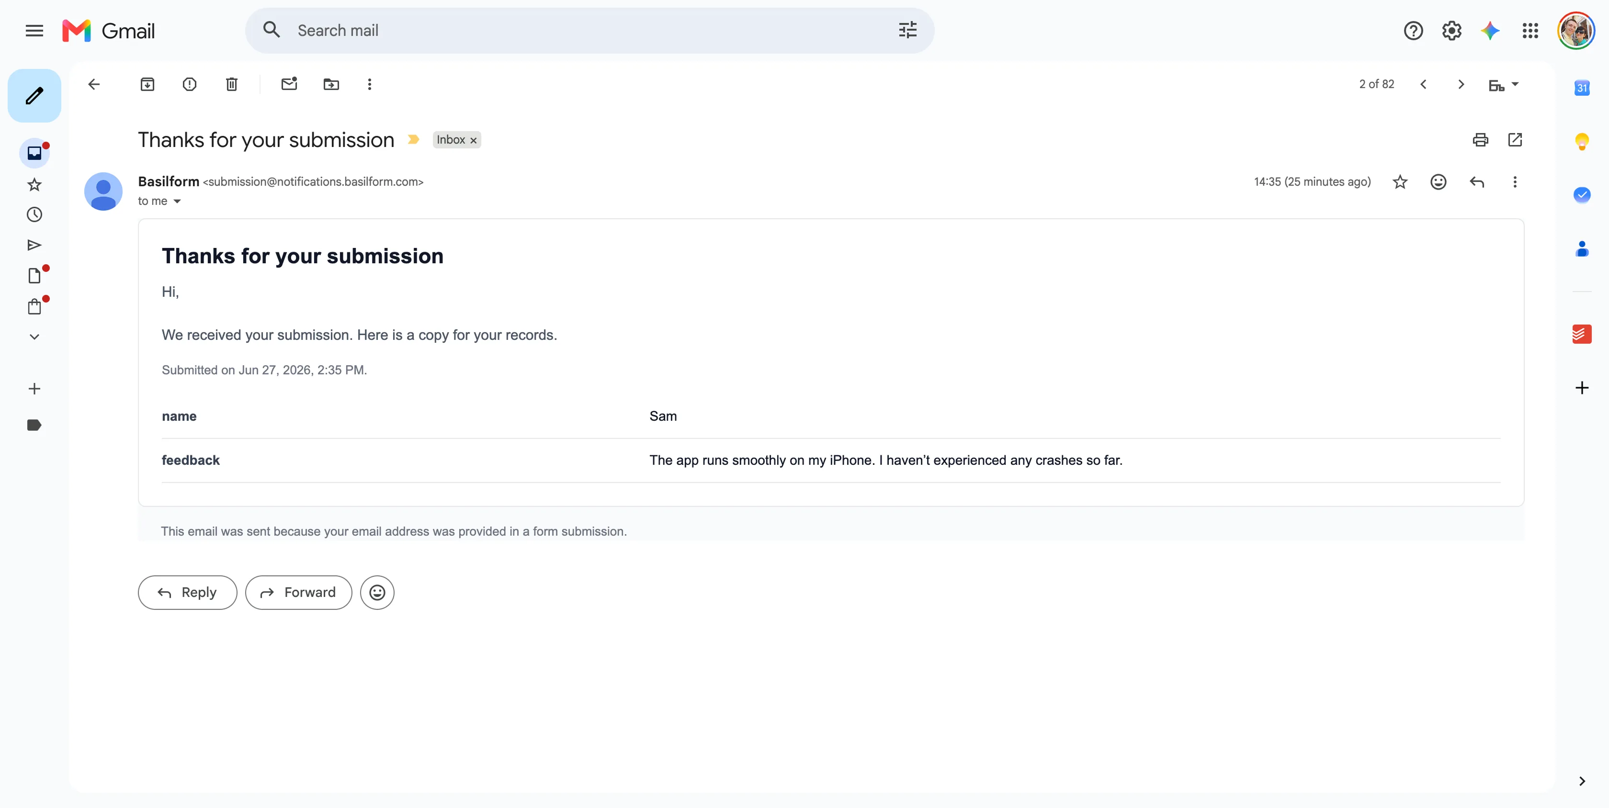Delete this email with trash icon
This screenshot has height=808, width=1609.
tap(232, 84)
